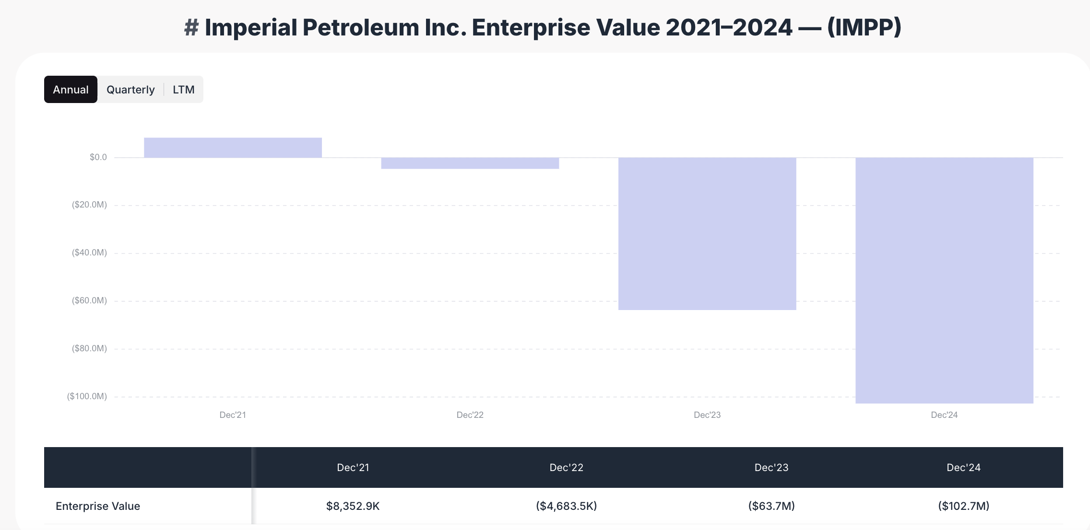The height and width of the screenshot is (530, 1090).
Task: Select the Enterprise Value row label
Action: coord(98,506)
